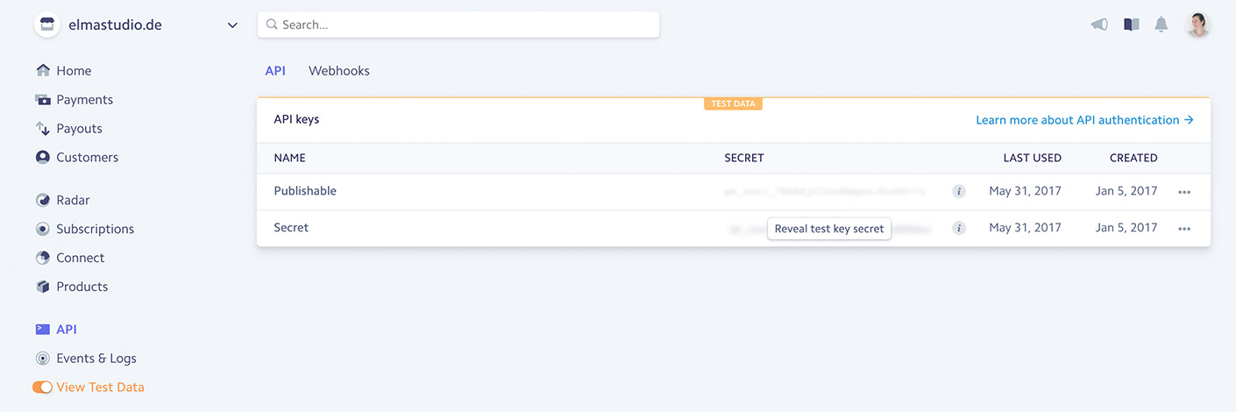This screenshot has width=1236, height=412.
Task: Select the API tab
Action: click(275, 71)
